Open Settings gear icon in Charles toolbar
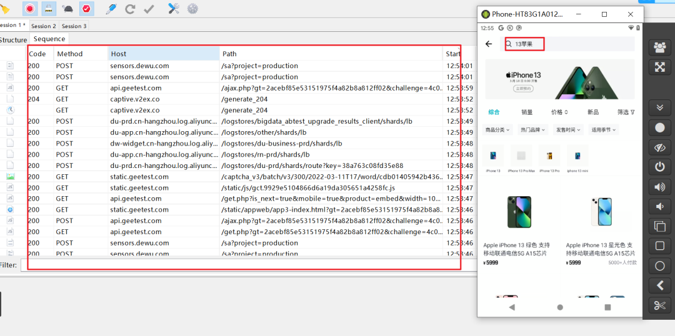The width and height of the screenshot is (675, 336). [192, 9]
